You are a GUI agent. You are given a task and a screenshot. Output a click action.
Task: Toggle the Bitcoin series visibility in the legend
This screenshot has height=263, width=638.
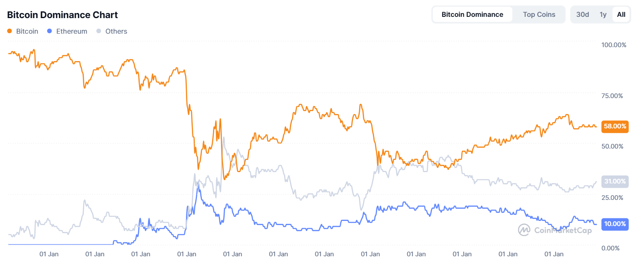23,31
